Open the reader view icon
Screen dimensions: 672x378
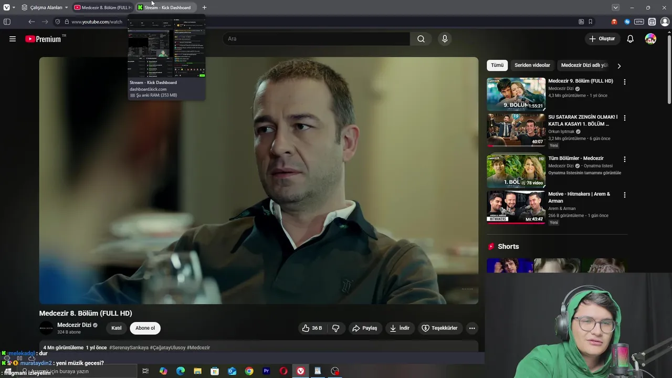[581, 22]
